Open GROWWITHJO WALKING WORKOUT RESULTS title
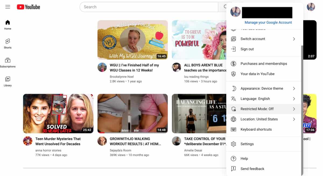 (x=135, y=141)
